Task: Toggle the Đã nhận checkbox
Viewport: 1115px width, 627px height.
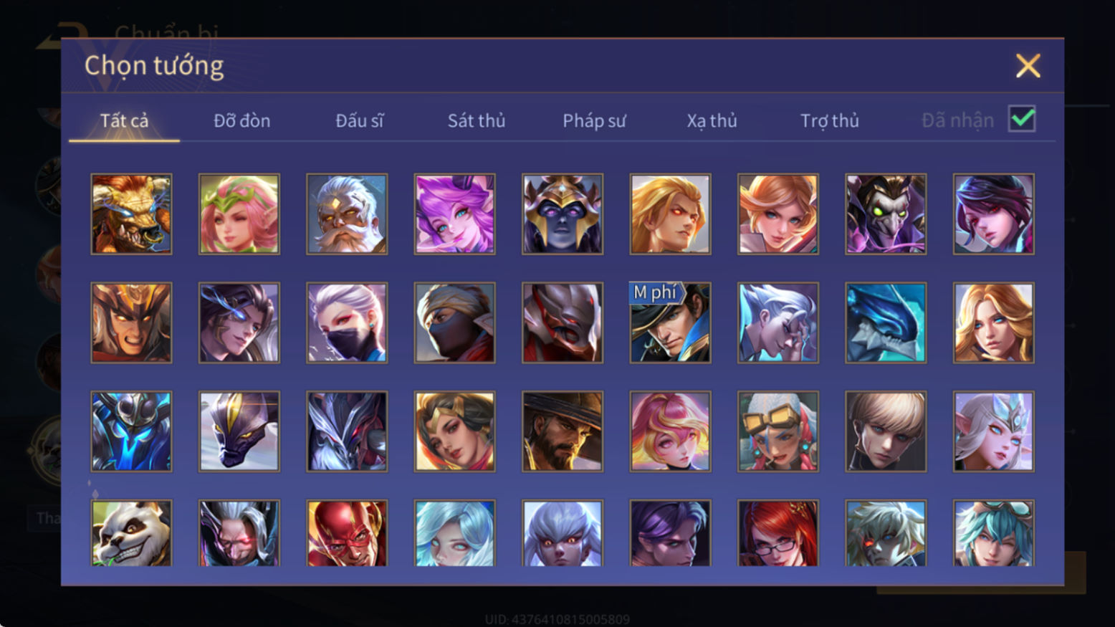Action: point(1022,119)
